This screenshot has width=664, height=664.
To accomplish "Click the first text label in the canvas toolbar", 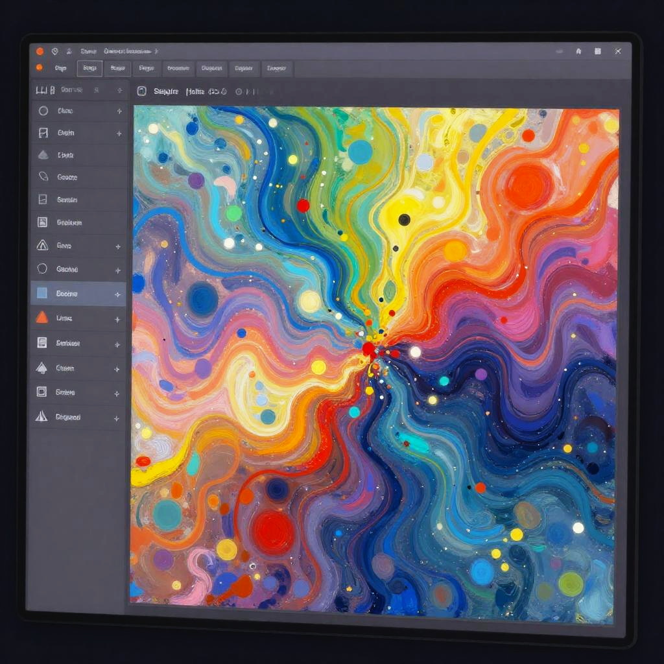I will pyautogui.click(x=166, y=92).
